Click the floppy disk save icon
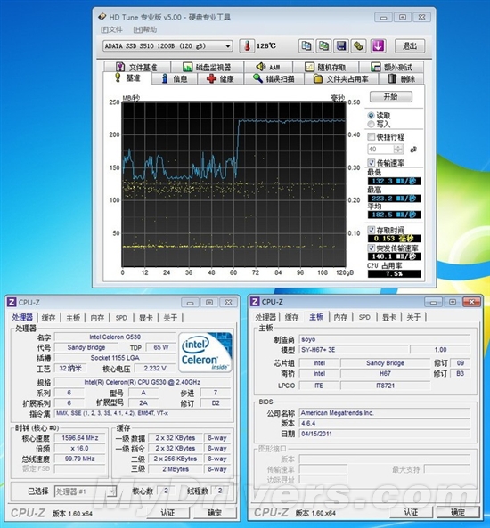This screenshot has height=528, width=490. (341, 45)
